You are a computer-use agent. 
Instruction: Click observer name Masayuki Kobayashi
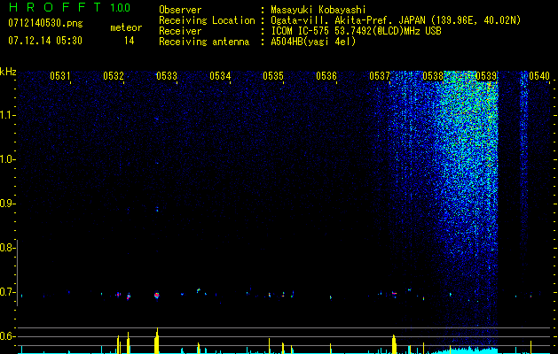[x=318, y=10]
